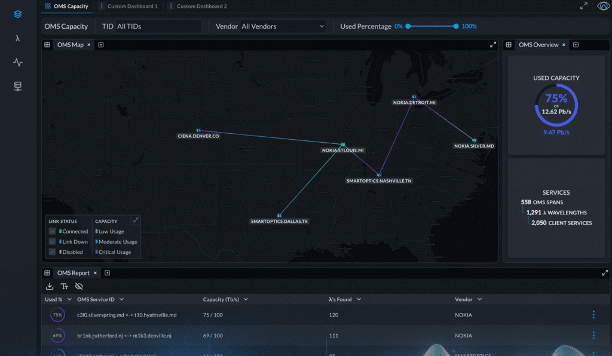The image size is (612, 356).
Task: Click the Used Percentage minimum slider handle
Action: point(408,26)
